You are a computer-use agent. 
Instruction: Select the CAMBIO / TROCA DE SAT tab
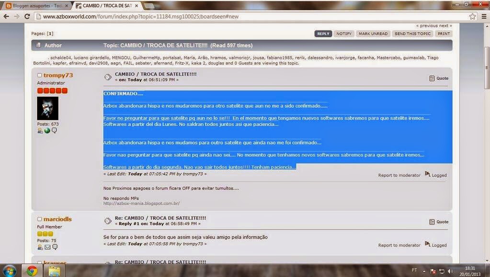pos(107,6)
